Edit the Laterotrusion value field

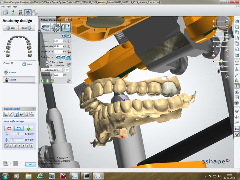(x=58, y=46)
